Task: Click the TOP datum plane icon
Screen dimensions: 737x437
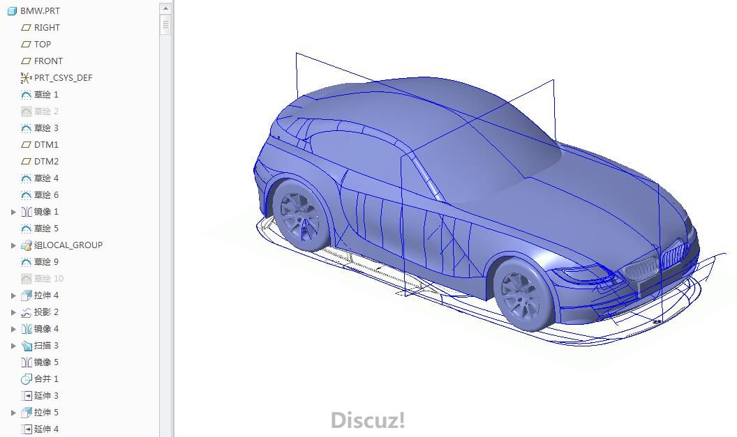Action: (x=27, y=44)
